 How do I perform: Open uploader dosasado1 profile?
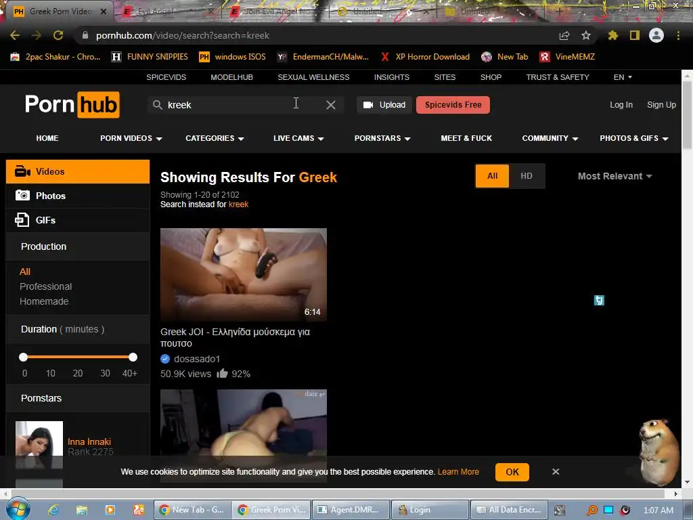(197, 359)
